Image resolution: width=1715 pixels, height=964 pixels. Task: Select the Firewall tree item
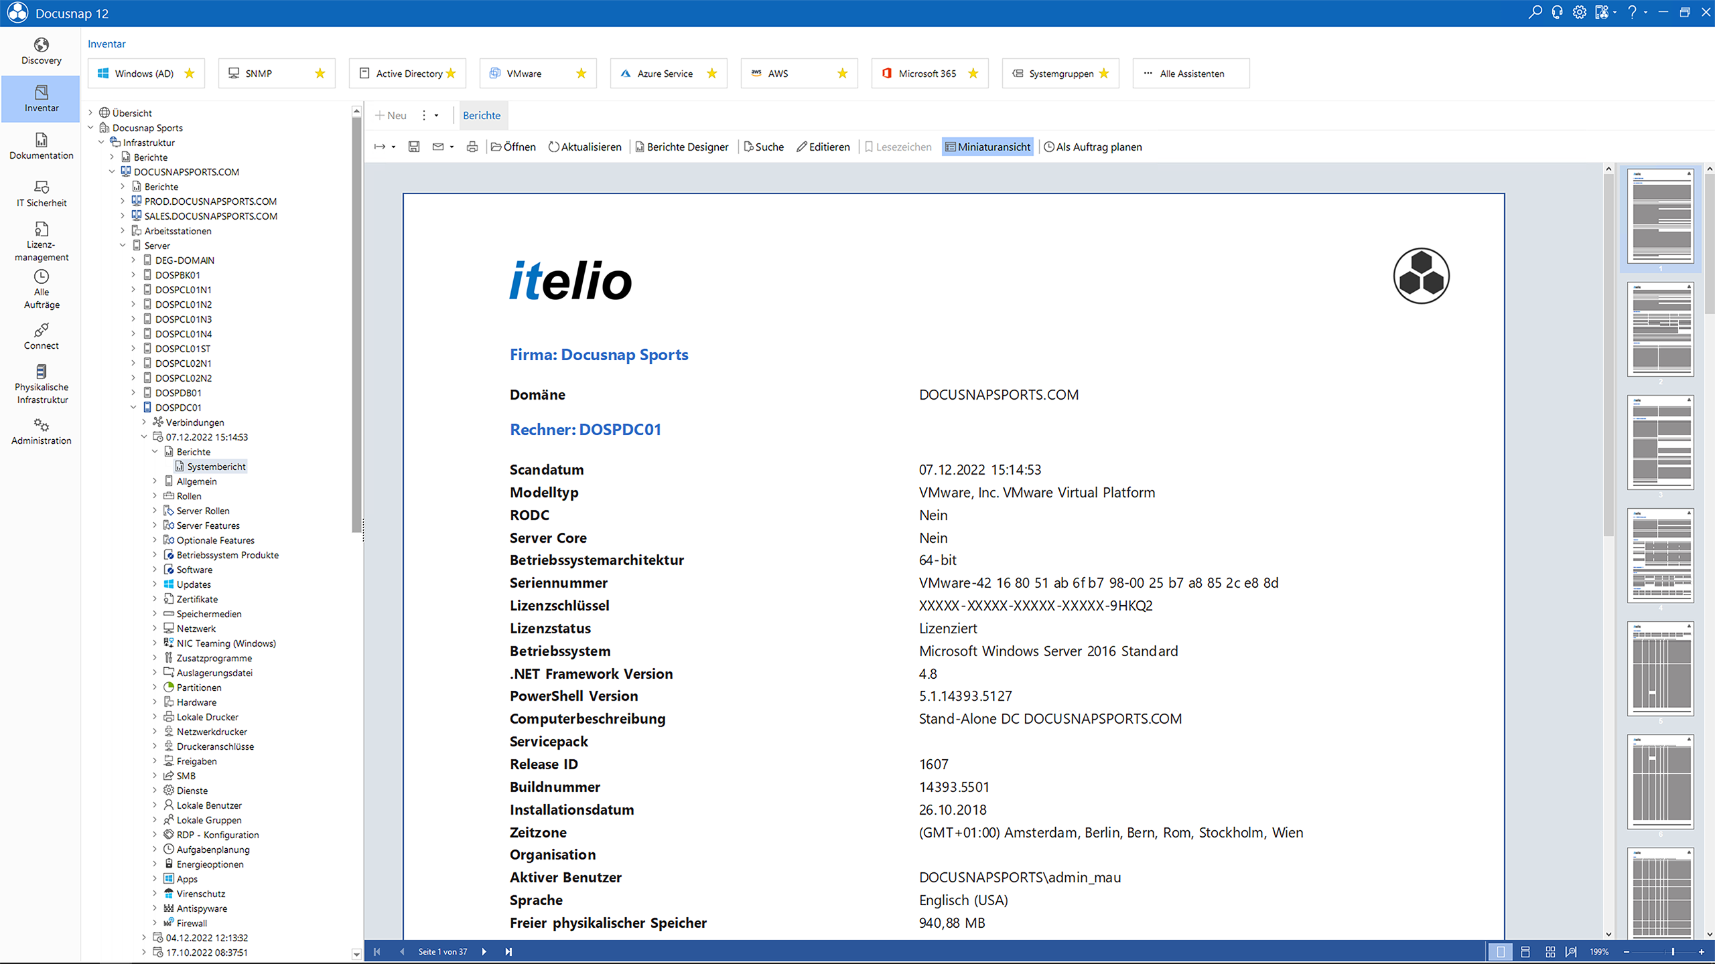tap(192, 923)
